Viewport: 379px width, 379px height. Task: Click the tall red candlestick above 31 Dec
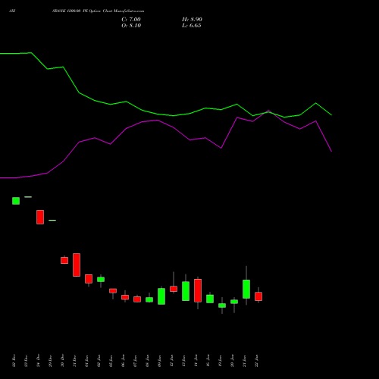coord(77,265)
